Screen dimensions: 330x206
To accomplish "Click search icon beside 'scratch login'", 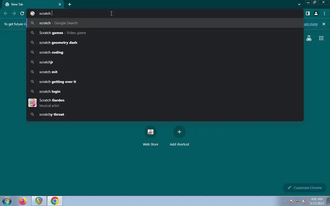I will (x=32, y=91).
